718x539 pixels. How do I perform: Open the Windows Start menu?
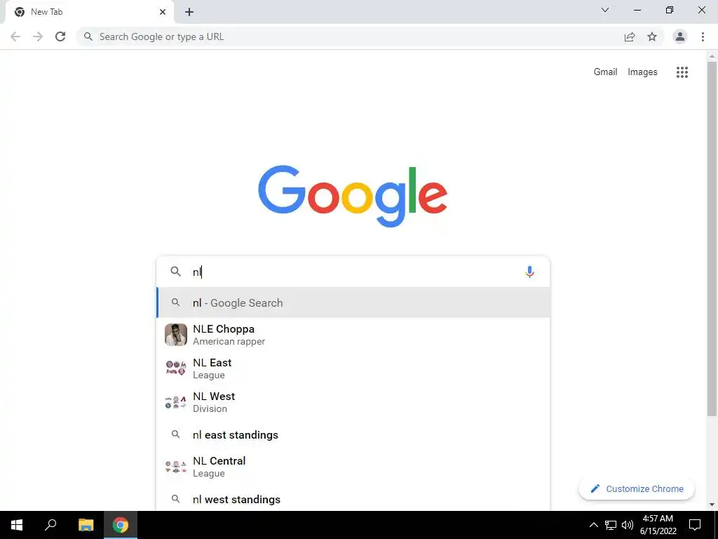pos(17,525)
